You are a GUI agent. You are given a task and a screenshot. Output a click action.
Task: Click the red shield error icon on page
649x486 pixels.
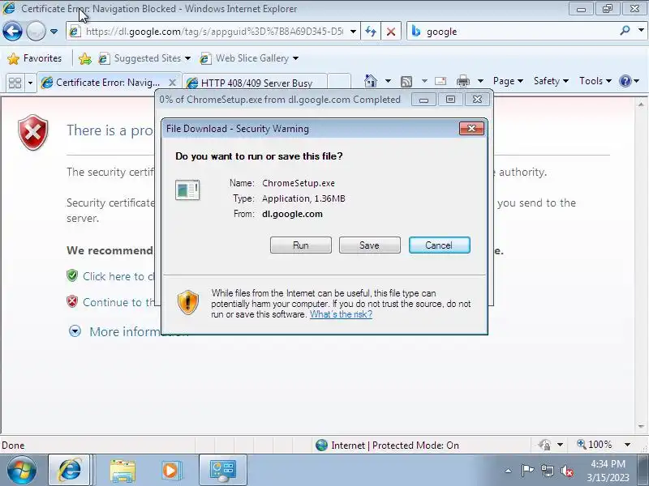pos(33,132)
